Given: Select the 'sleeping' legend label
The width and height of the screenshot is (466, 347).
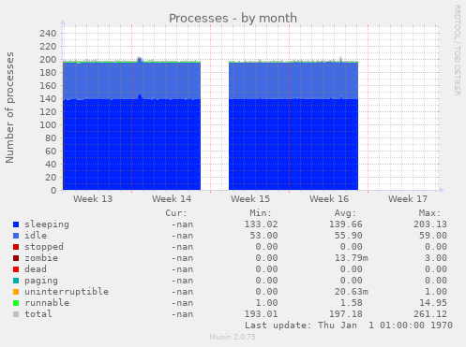Looking at the screenshot, I should pyautogui.click(x=47, y=224).
